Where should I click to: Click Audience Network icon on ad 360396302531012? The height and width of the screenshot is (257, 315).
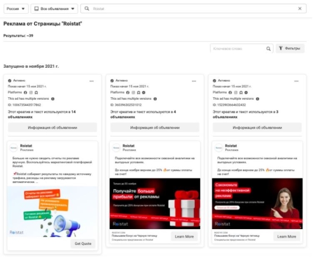(x=139, y=92)
